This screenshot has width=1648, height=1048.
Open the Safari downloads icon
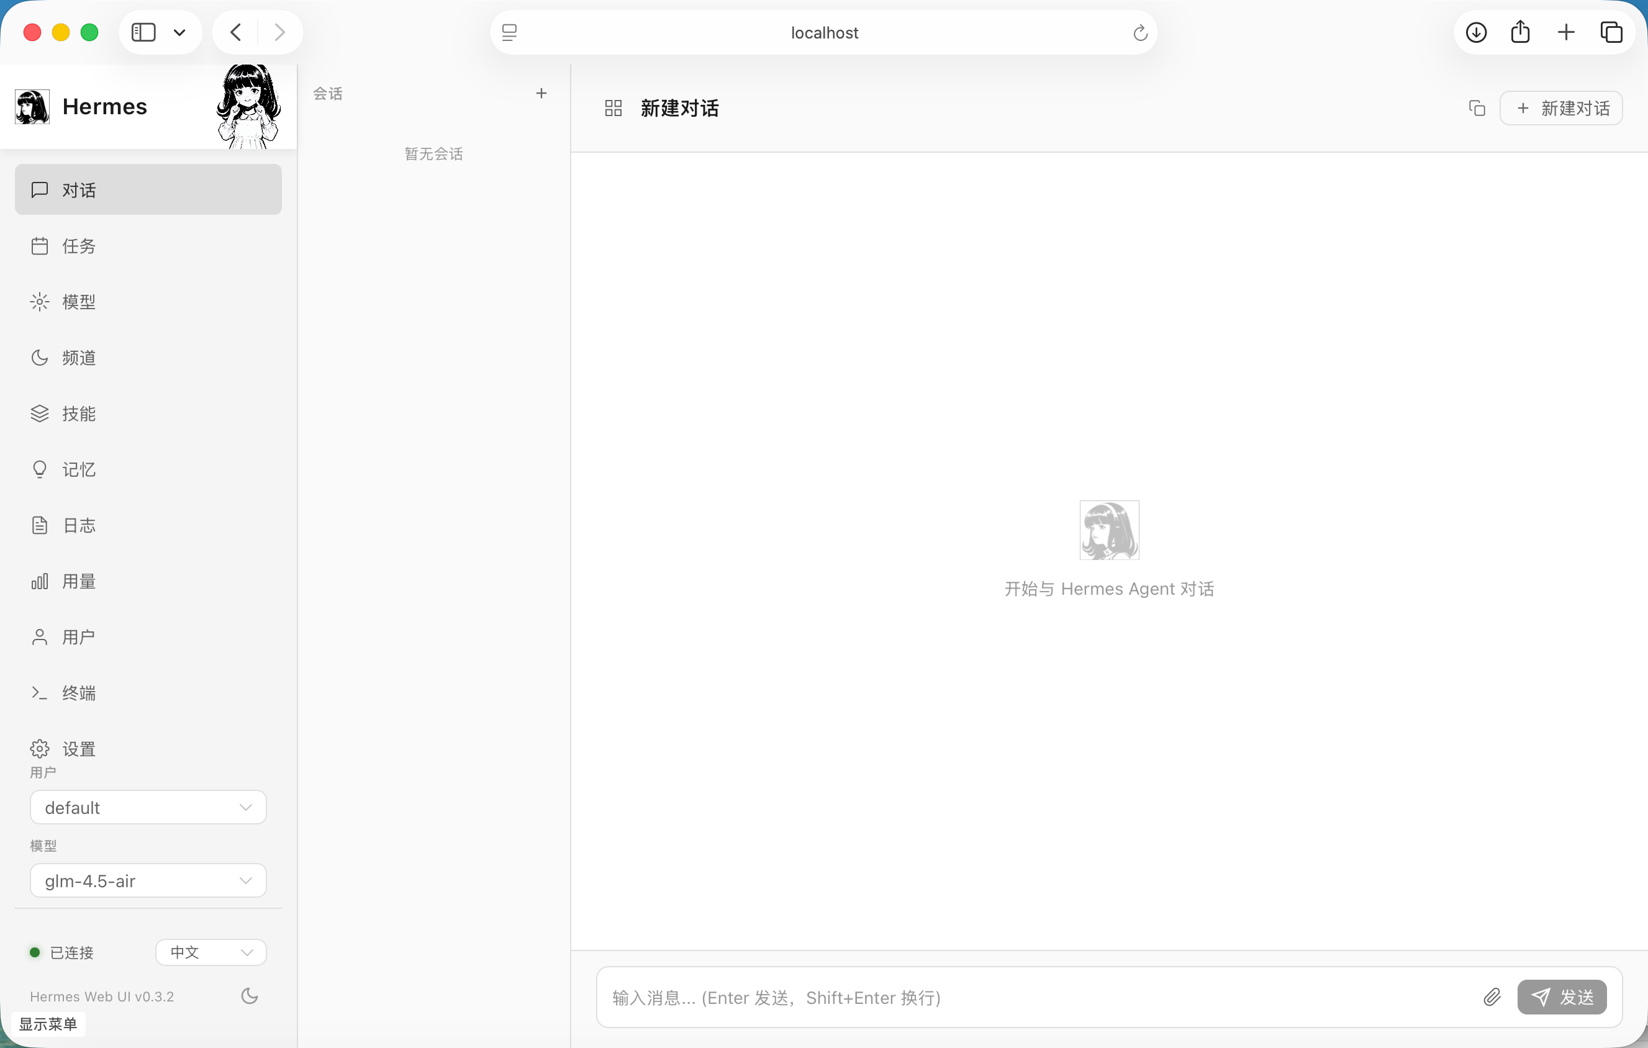tap(1475, 32)
